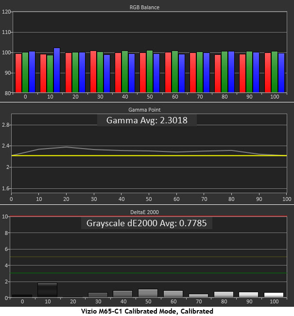This screenshot has height=316, width=294.
Task: Click the red bar at 0 in RGB Balance
Action: (18, 73)
